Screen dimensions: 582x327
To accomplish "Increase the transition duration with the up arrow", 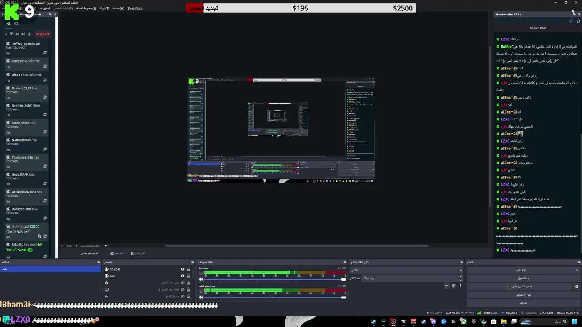I will coord(461,277).
